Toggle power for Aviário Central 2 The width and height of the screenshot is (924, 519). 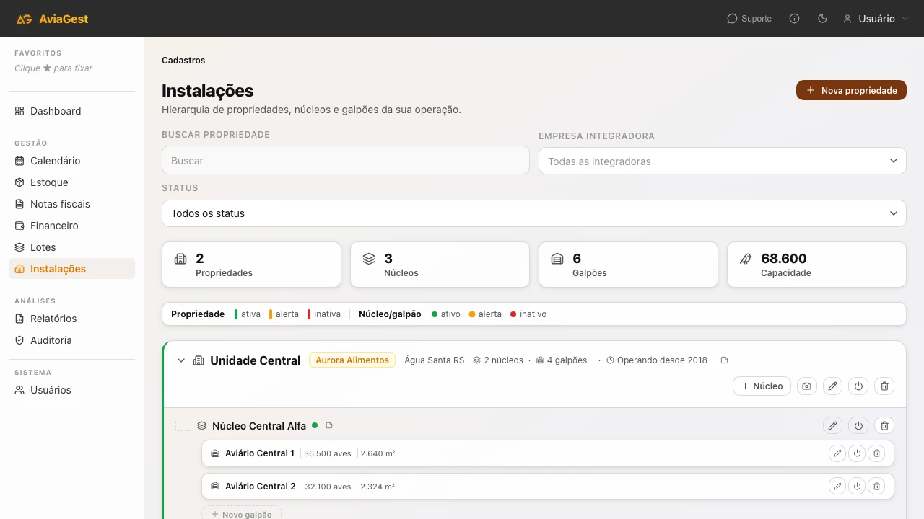[857, 487]
